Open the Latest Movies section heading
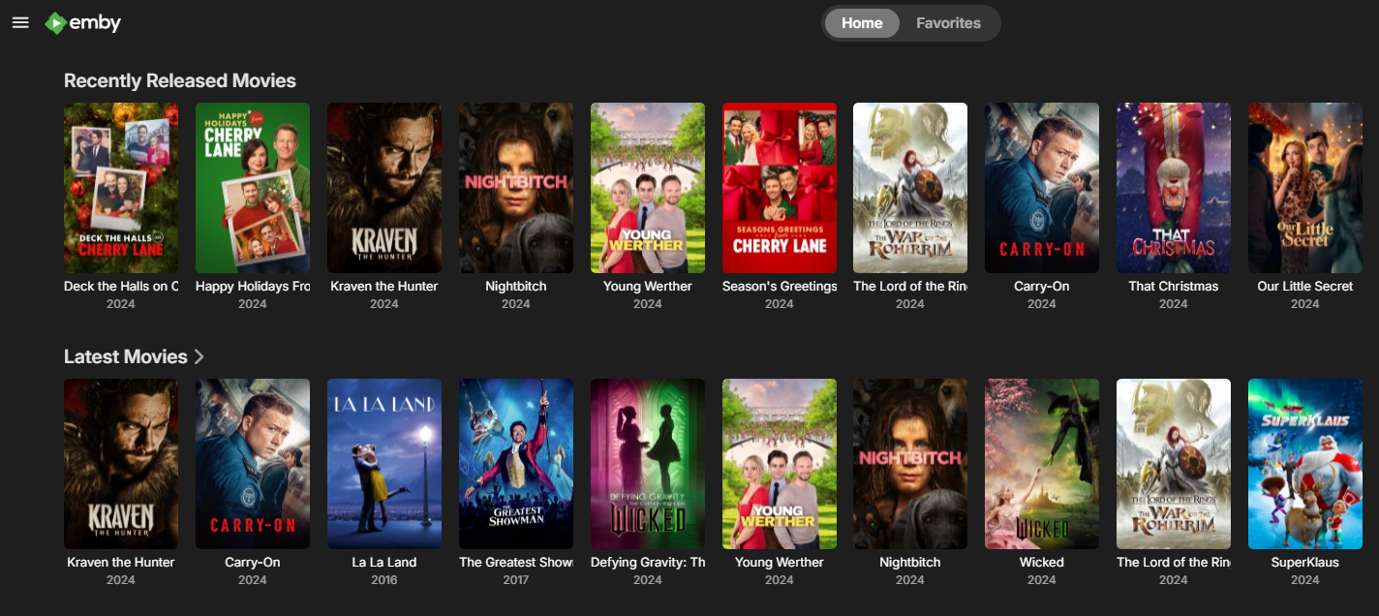Viewport: 1379px width, 616px height. click(x=126, y=356)
